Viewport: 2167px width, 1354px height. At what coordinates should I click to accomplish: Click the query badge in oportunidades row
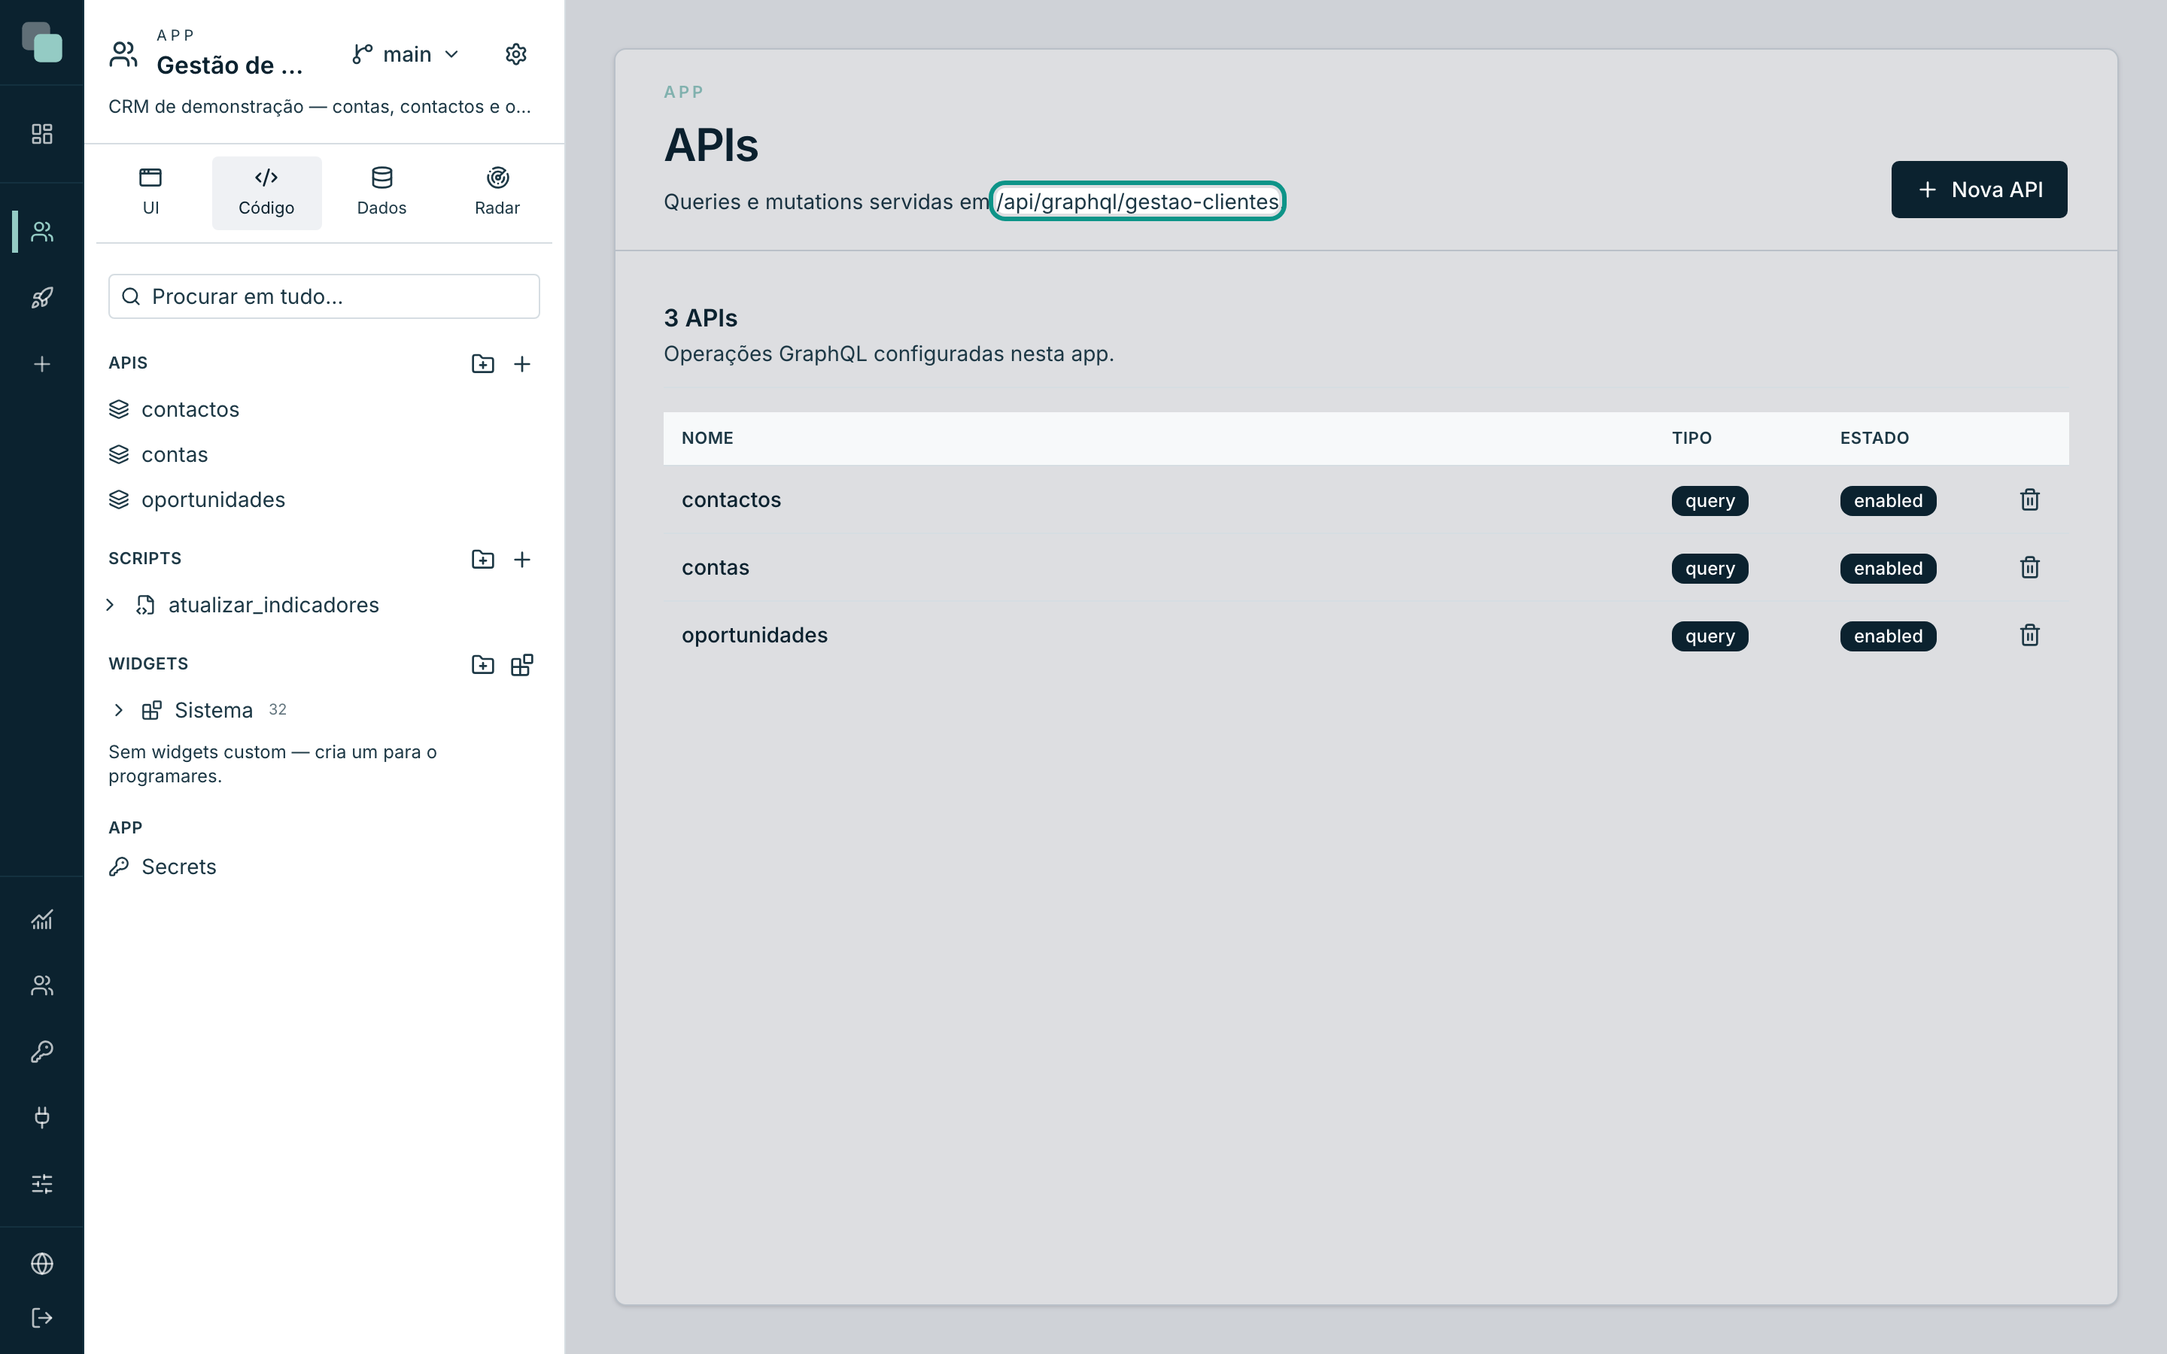pyautogui.click(x=1710, y=636)
